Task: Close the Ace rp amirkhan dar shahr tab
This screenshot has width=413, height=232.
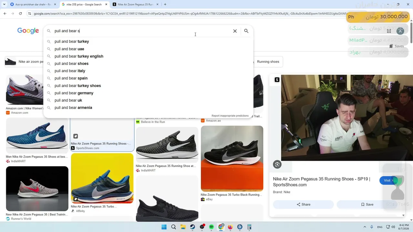Action: [55, 5]
